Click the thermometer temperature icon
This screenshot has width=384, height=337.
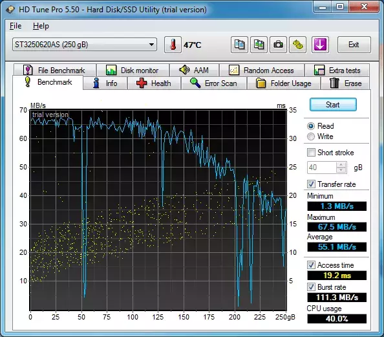pos(173,45)
